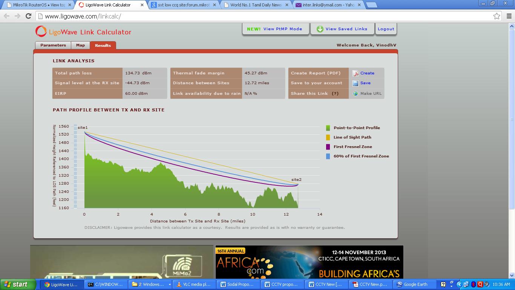Screen dimensions: 515x290
Task: Click the Create report link
Action: pos(367,73)
